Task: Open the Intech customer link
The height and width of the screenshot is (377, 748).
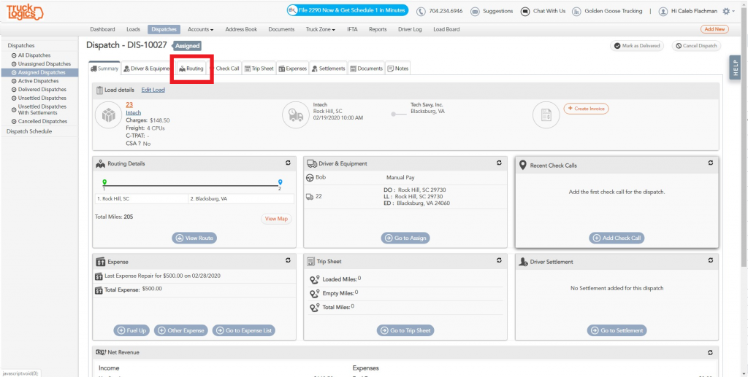Action: point(134,113)
